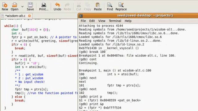The height and width of the screenshot is (111, 198).
Task: Click the '* 1 : get_wisdom' comment
Action: (29, 75)
